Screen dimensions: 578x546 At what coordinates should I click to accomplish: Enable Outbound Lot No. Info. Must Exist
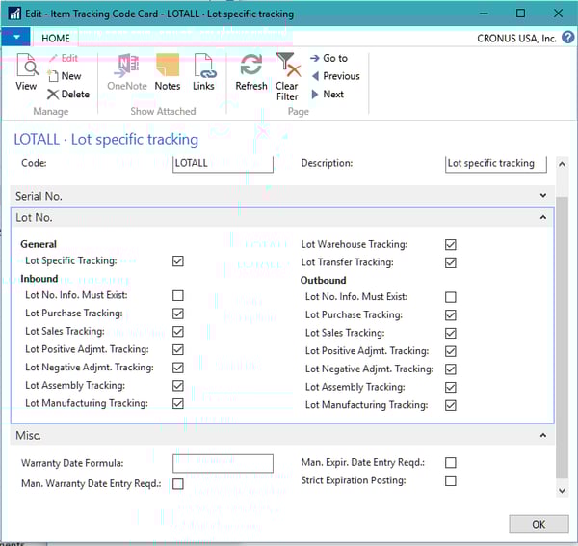pos(451,297)
